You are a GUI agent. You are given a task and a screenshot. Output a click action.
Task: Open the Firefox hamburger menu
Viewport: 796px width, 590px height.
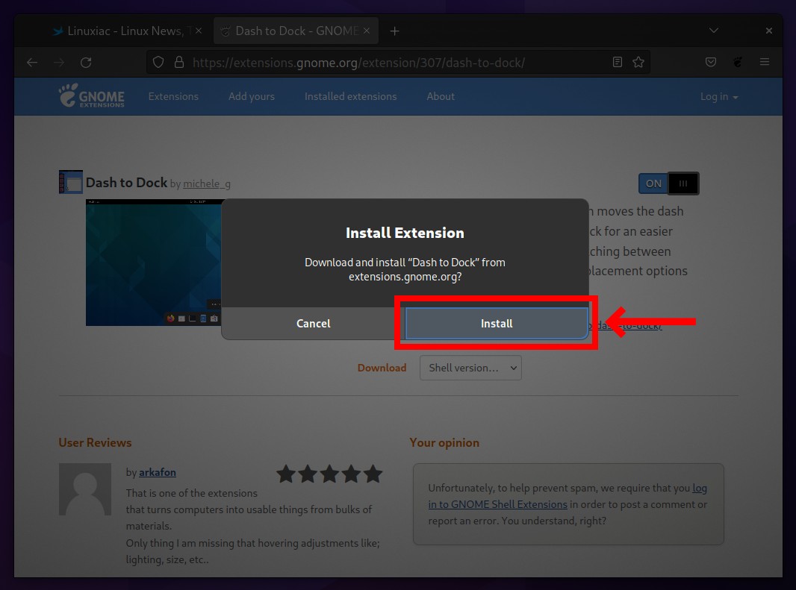(x=765, y=62)
